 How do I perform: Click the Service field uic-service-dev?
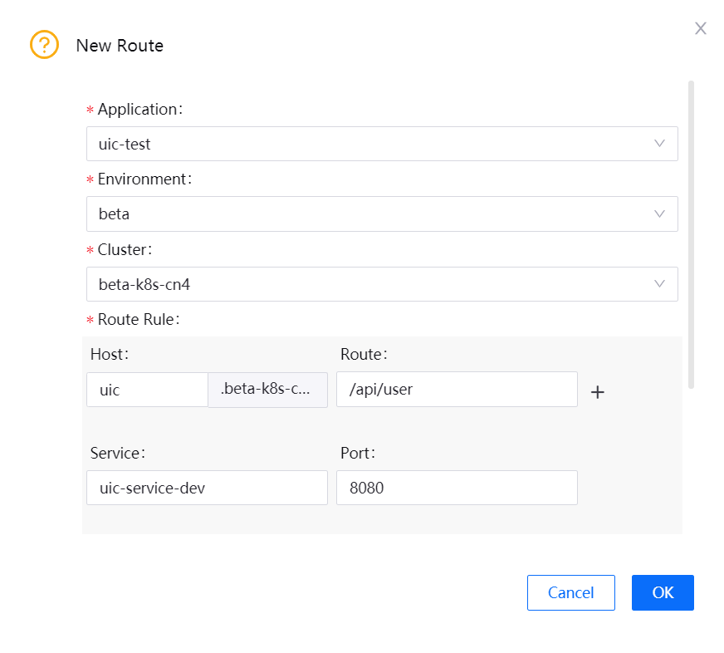(207, 488)
